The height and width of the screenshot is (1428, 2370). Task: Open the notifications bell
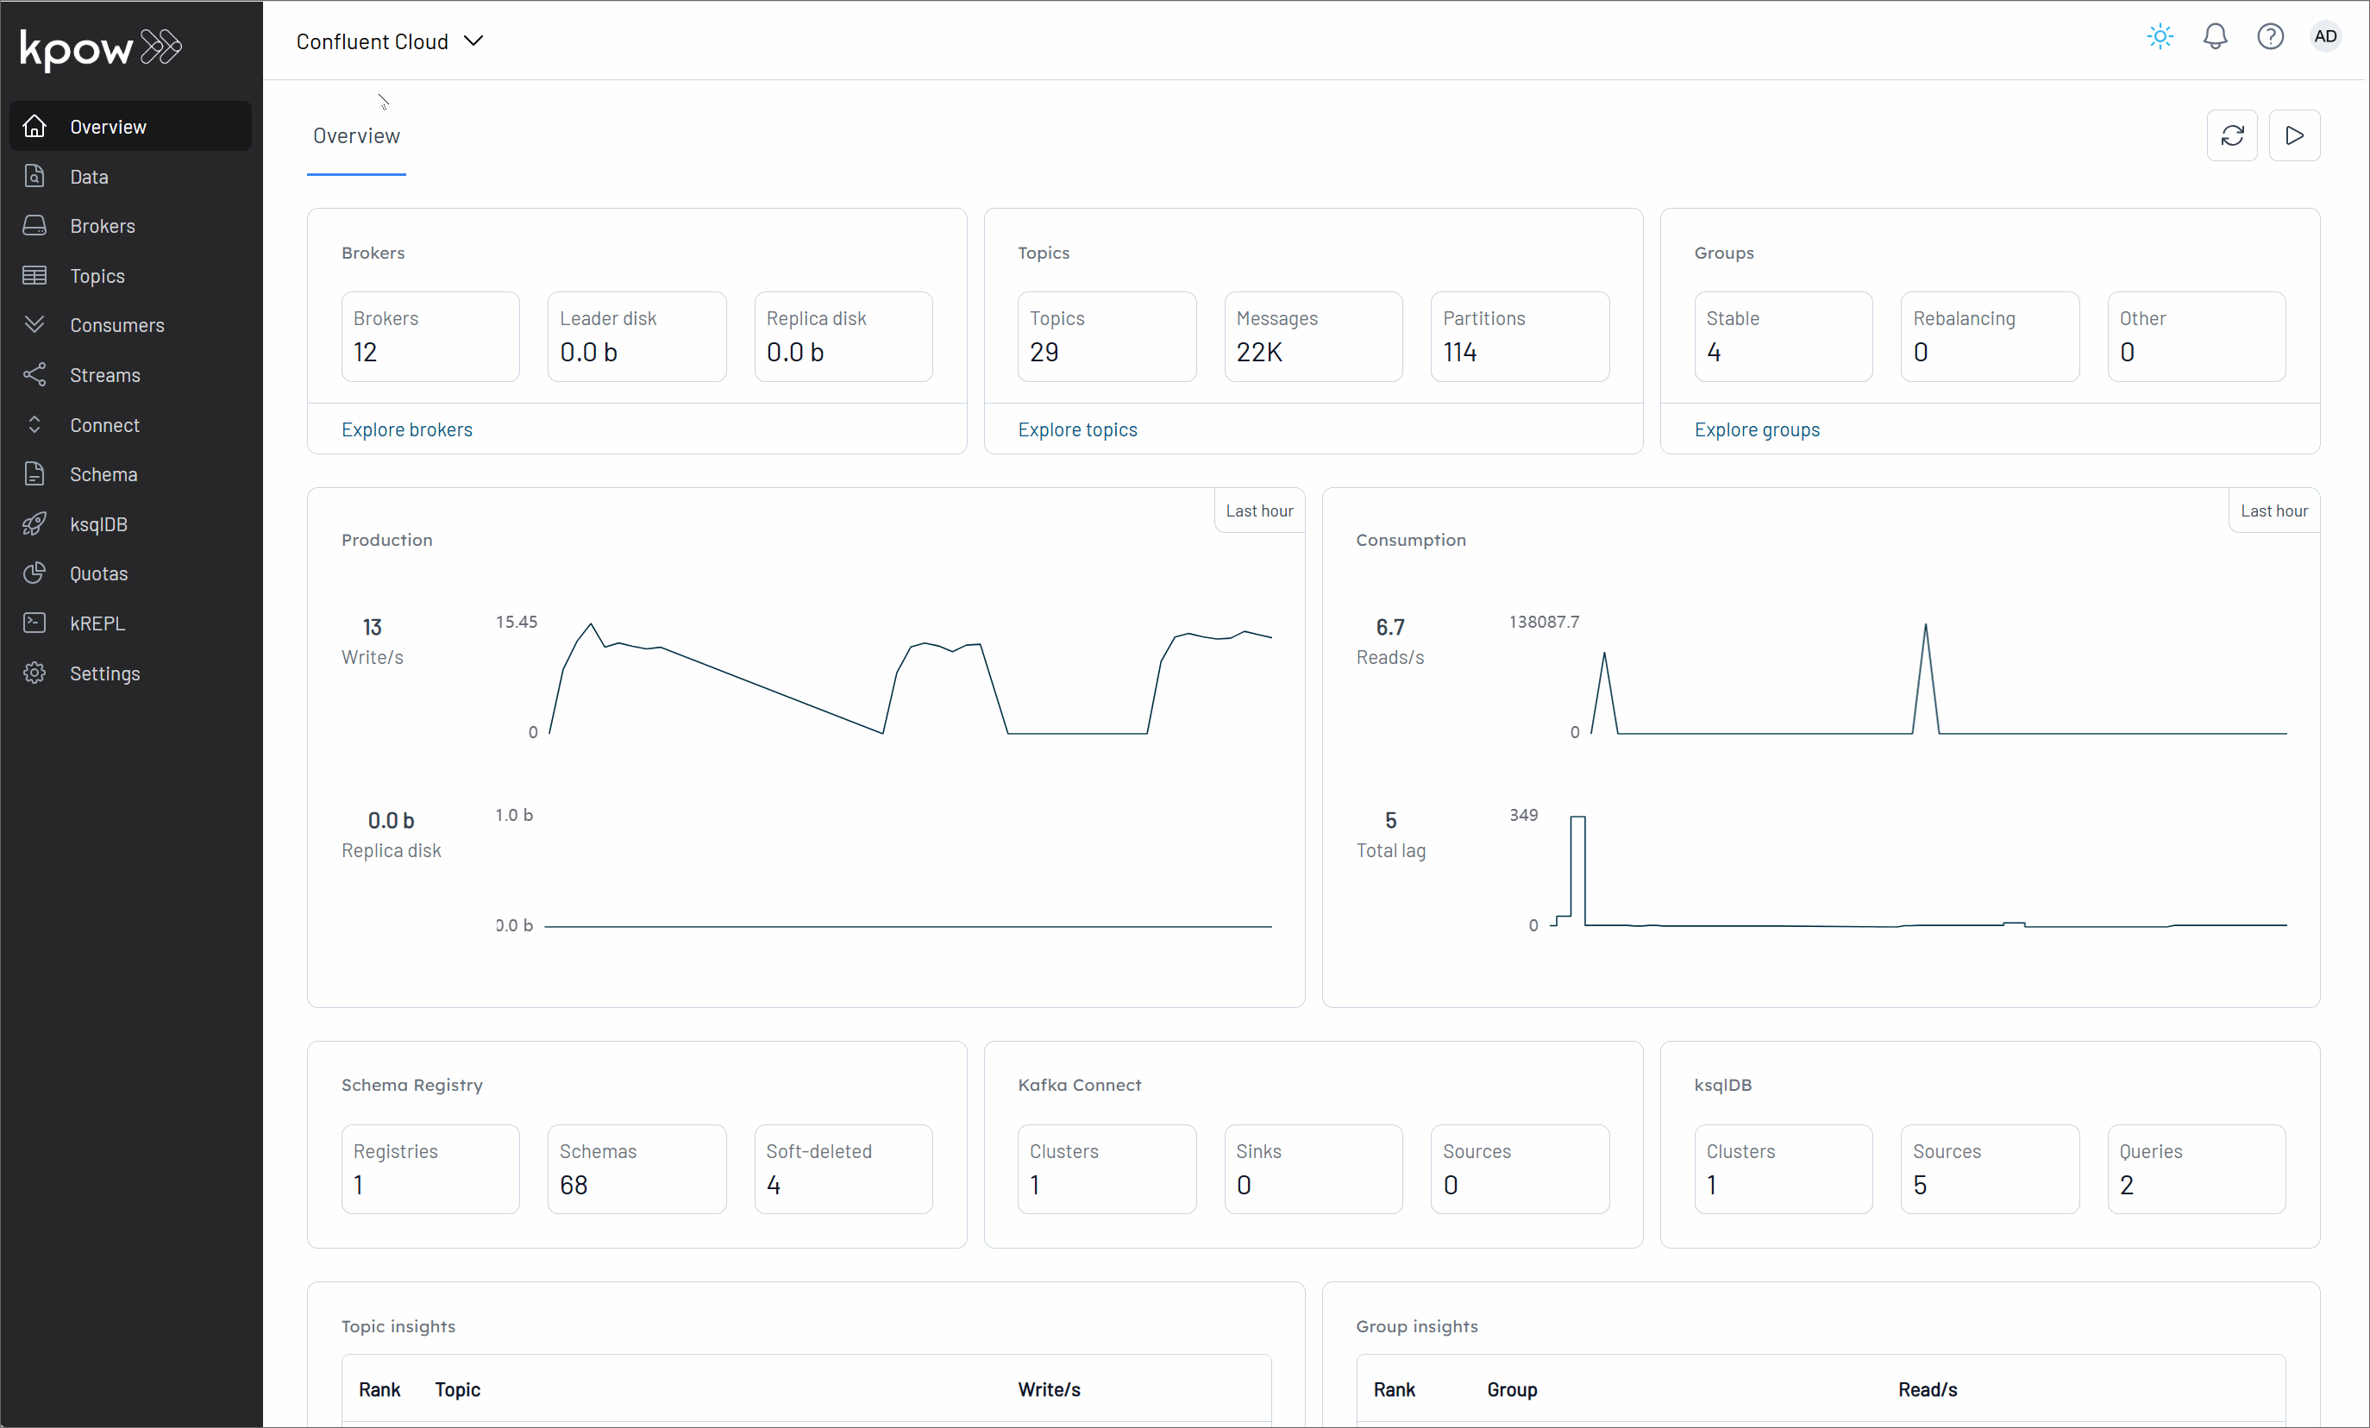point(2214,37)
